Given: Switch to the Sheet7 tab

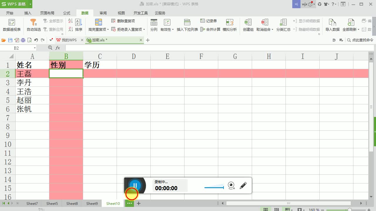Looking at the screenshot, I should [x=32, y=203].
